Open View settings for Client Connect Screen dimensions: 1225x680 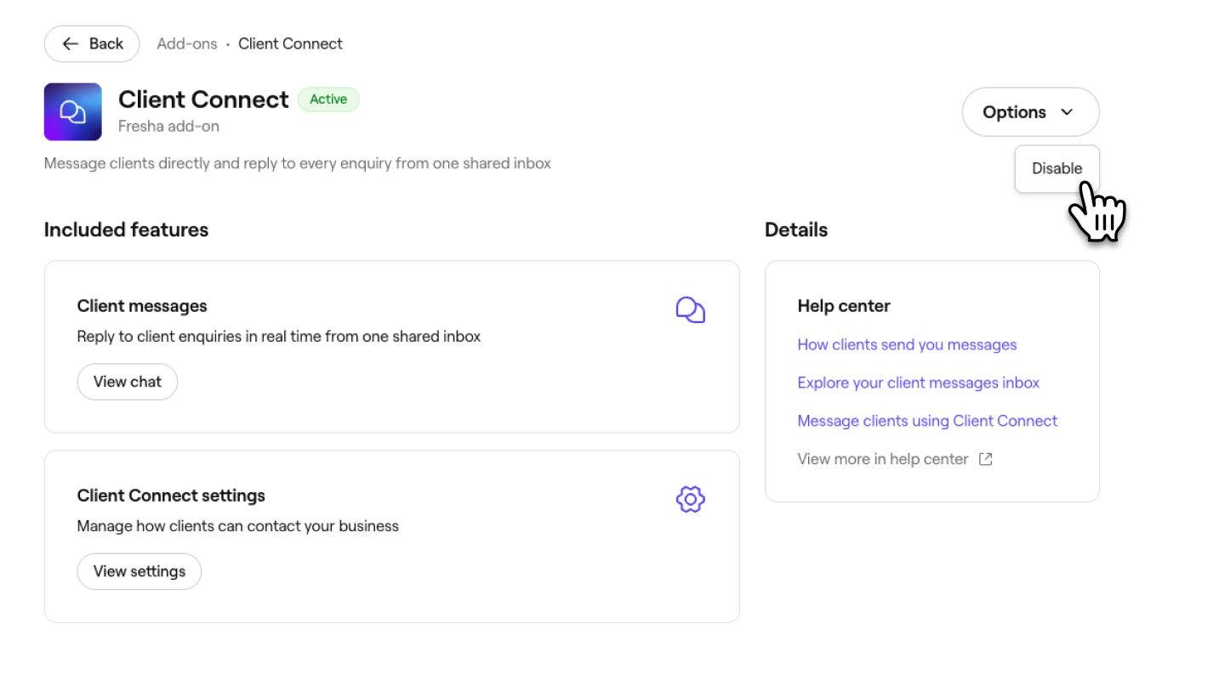click(x=140, y=571)
